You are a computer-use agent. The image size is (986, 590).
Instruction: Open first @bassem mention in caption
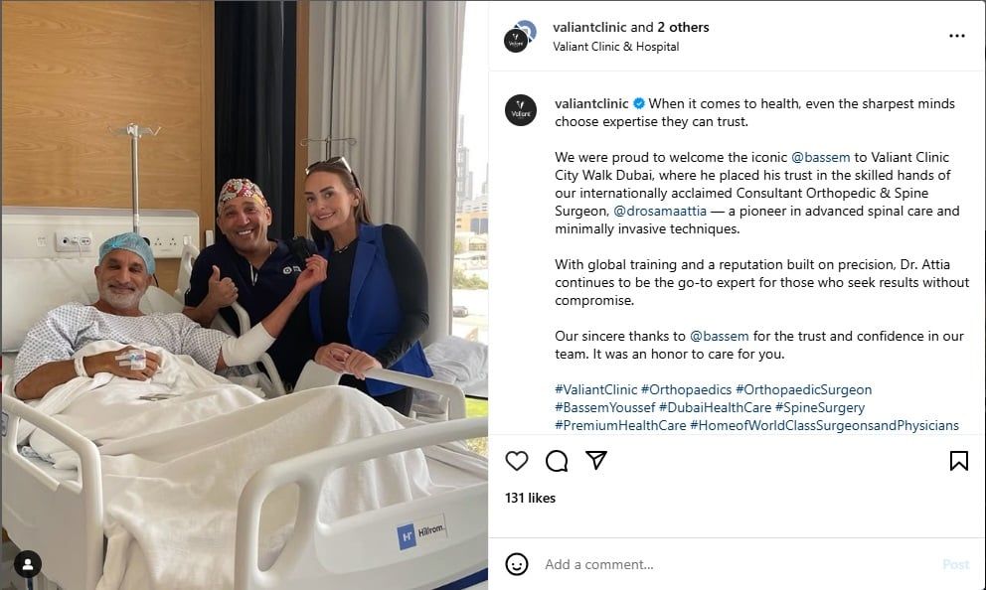click(x=820, y=157)
